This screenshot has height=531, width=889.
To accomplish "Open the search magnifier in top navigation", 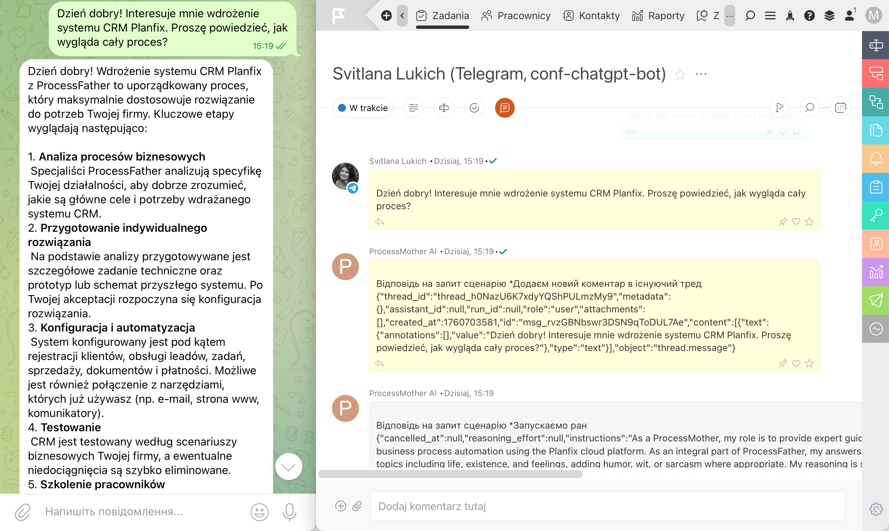I will tap(750, 16).
